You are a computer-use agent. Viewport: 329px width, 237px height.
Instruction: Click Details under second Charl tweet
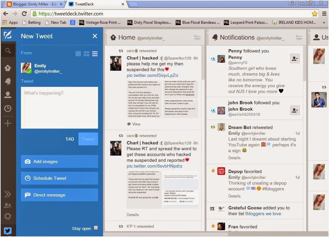[133, 215]
